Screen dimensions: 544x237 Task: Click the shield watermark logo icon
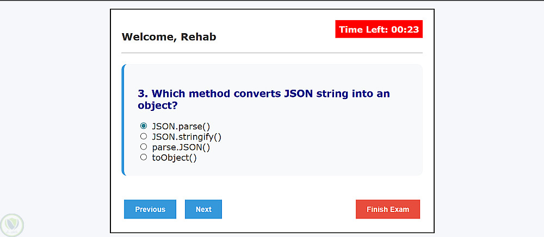click(11, 224)
